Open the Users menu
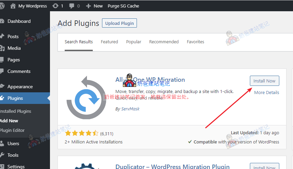This screenshot has height=169, width=293. 13,143
